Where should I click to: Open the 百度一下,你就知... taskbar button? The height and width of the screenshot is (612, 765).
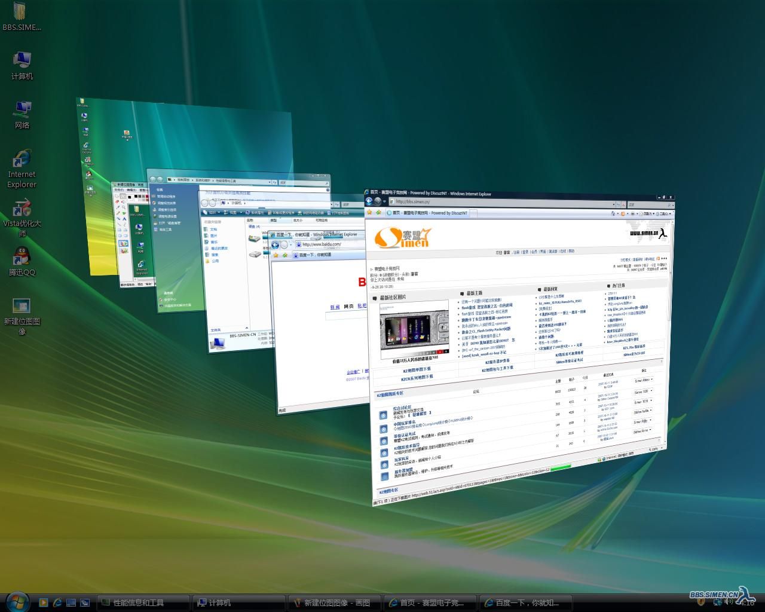[x=525, y=603]
